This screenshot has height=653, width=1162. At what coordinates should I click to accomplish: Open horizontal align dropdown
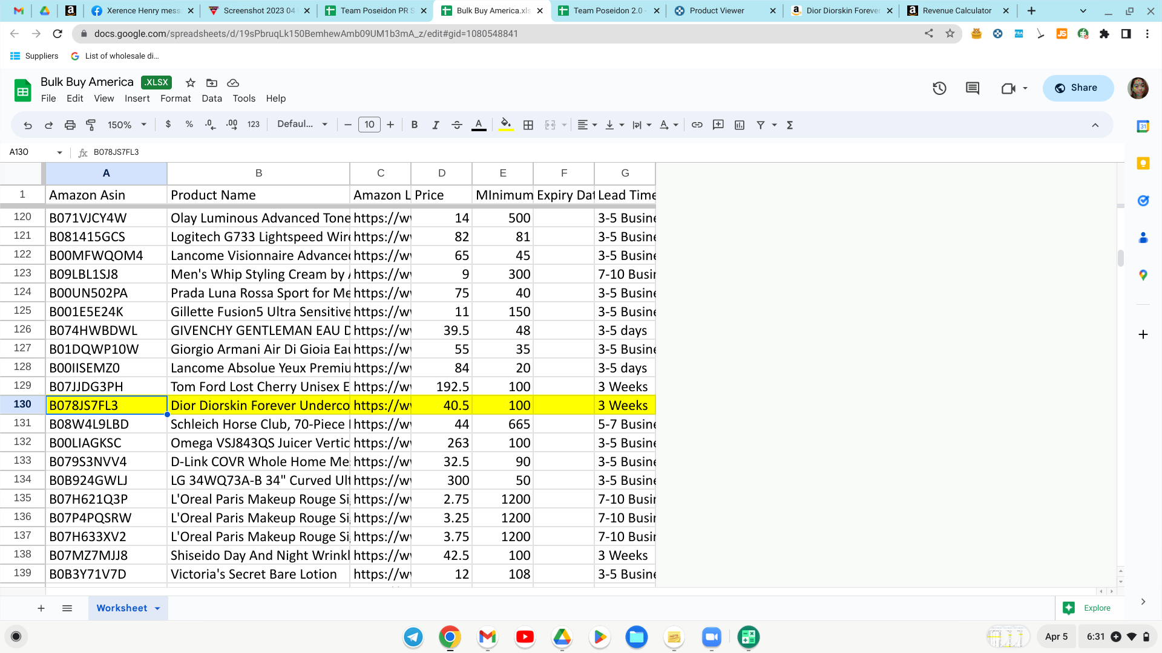click(587, 125)
